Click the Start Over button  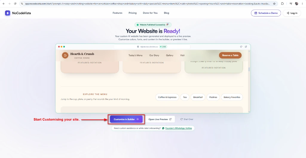[x=187, y=119]
